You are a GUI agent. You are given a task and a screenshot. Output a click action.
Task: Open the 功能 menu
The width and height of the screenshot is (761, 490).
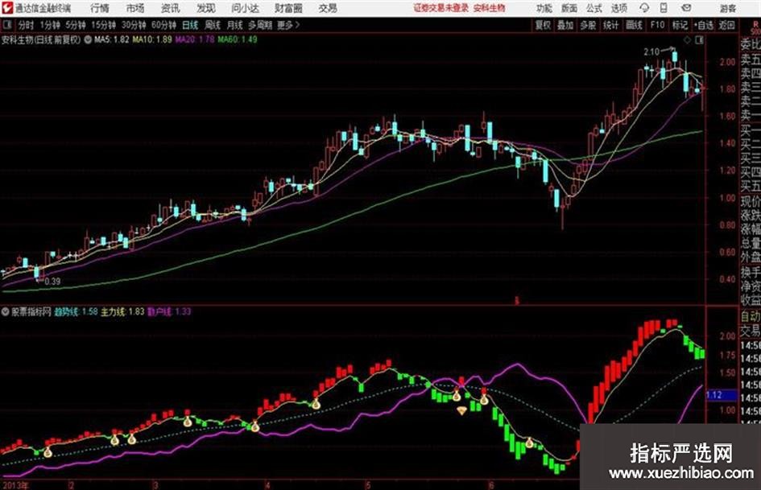pos(544,8)
